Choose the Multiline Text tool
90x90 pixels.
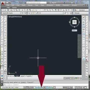2,62
